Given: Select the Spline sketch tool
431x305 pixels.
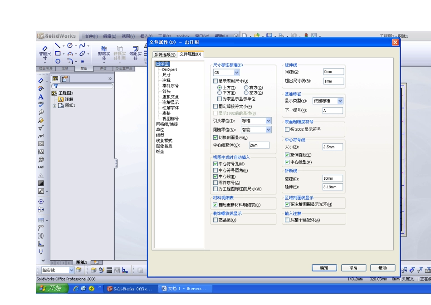Looking at the screenshot, I should pos(82,45).
